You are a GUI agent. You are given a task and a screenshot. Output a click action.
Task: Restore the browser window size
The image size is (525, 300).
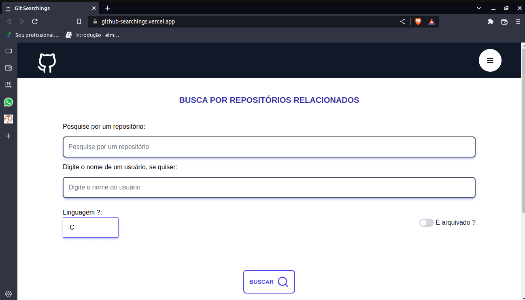[506, 8]
